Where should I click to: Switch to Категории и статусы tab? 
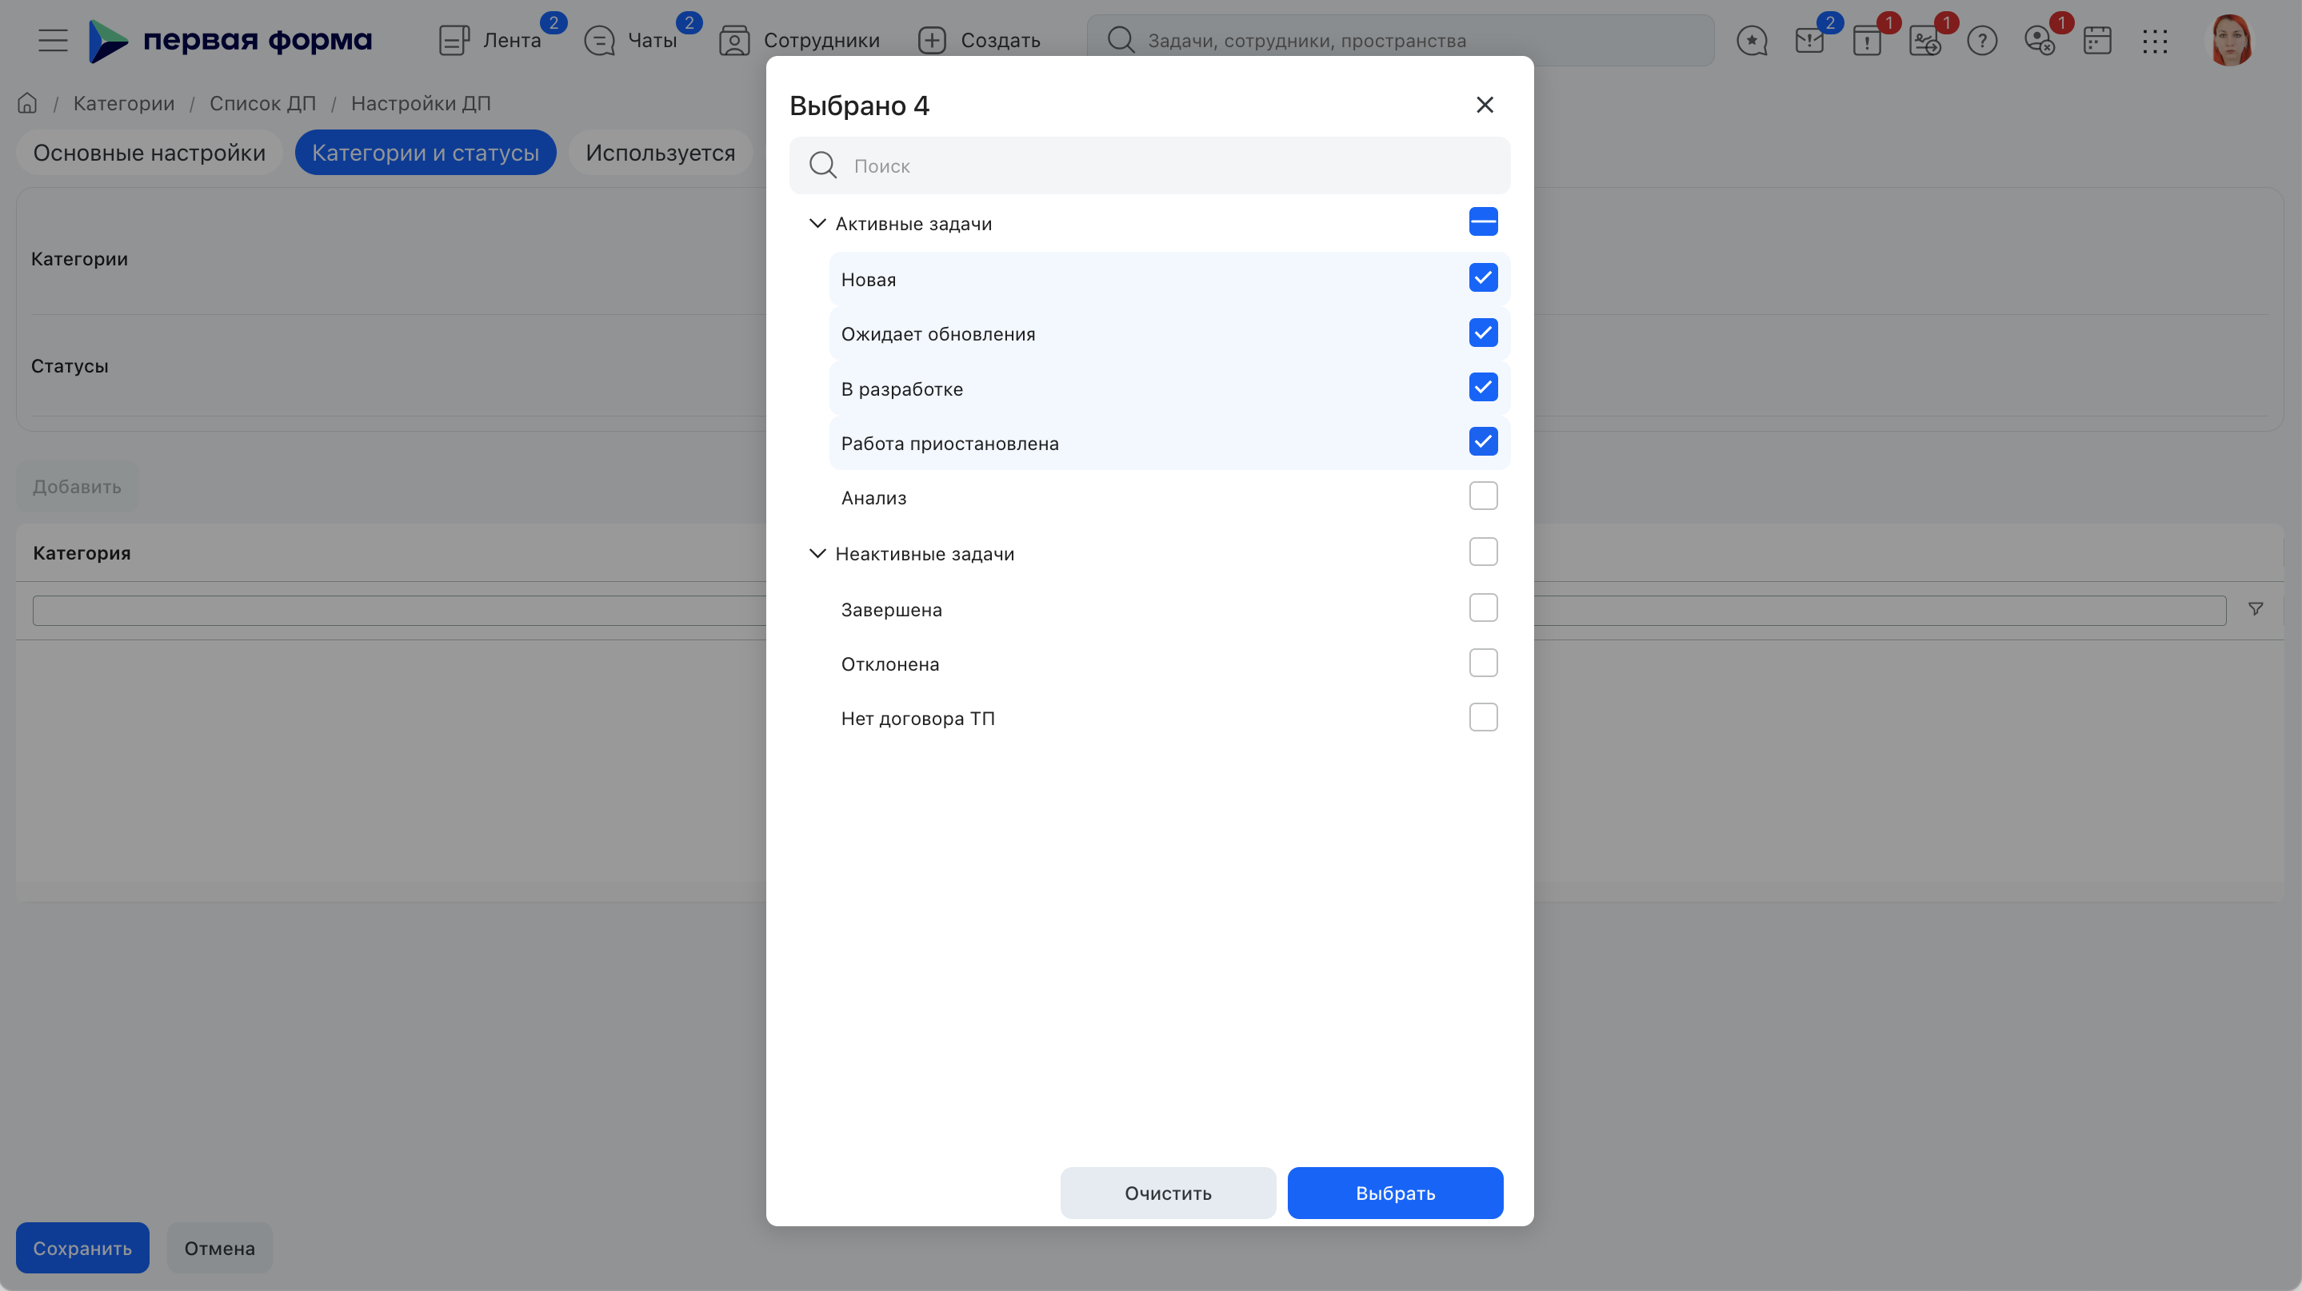click(x=426, y=153)
